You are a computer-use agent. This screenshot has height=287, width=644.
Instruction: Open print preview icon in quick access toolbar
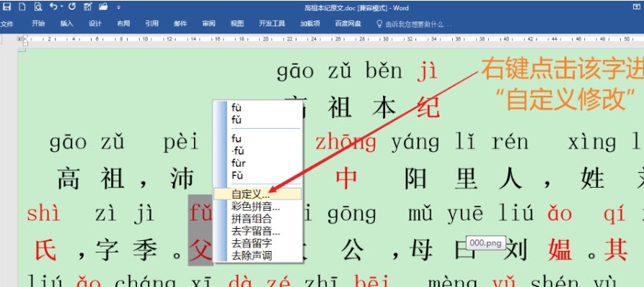pos(38,6)
